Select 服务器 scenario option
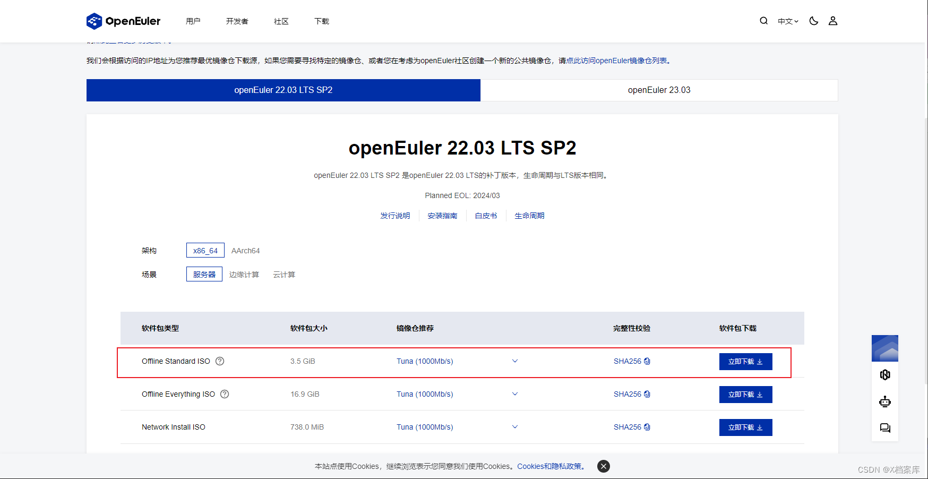This screenshot has height=479, width=928. pos(204,275)
